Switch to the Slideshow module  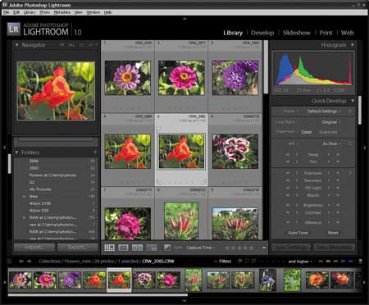[297, 33]
